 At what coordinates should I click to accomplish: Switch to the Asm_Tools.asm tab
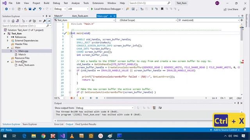(x=80, y=16)
